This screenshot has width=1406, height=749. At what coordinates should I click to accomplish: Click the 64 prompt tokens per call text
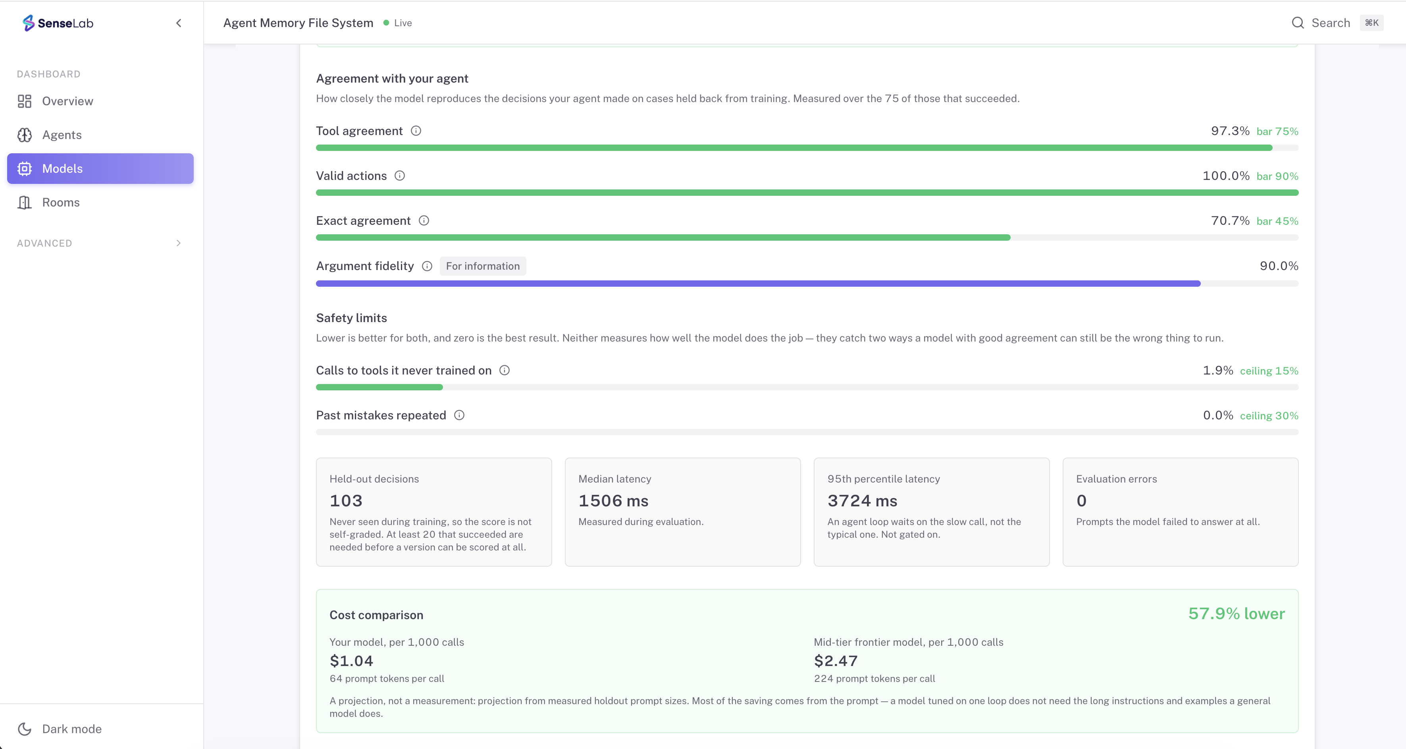(x=387, y=679)
